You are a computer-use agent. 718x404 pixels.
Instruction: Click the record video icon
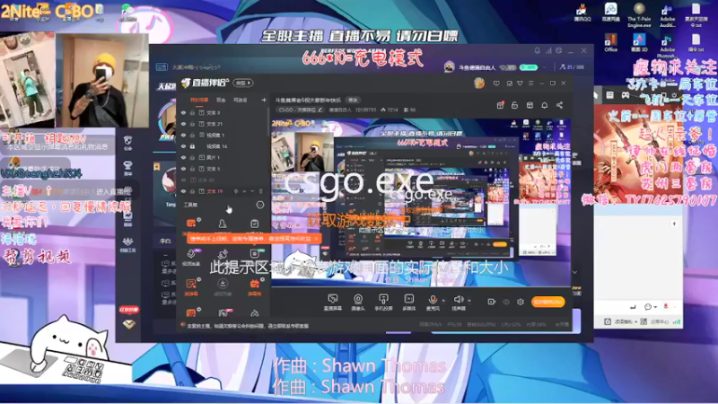pos(491,302)
